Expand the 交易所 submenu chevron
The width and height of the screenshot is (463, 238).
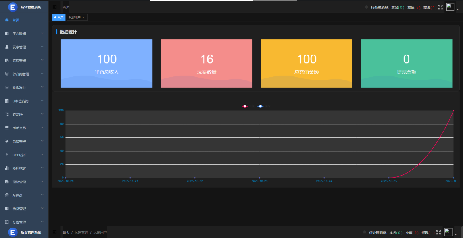(x=42, y=114)
